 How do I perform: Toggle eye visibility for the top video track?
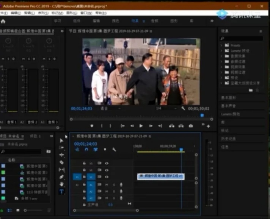(x=107, y=163)
